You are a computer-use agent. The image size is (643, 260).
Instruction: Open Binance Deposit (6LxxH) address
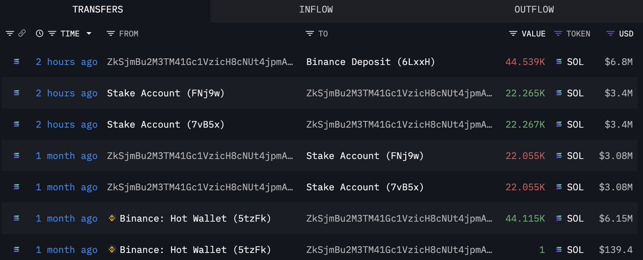click(370, 62)
